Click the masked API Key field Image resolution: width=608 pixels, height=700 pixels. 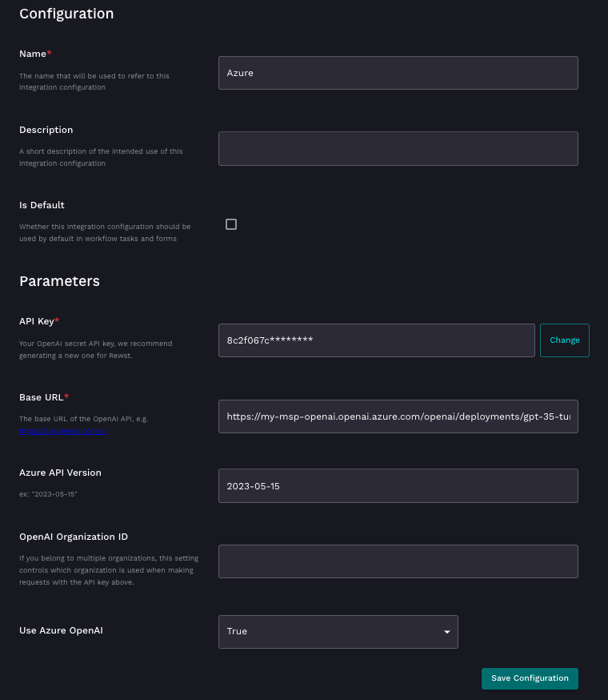tap(376, 340)
